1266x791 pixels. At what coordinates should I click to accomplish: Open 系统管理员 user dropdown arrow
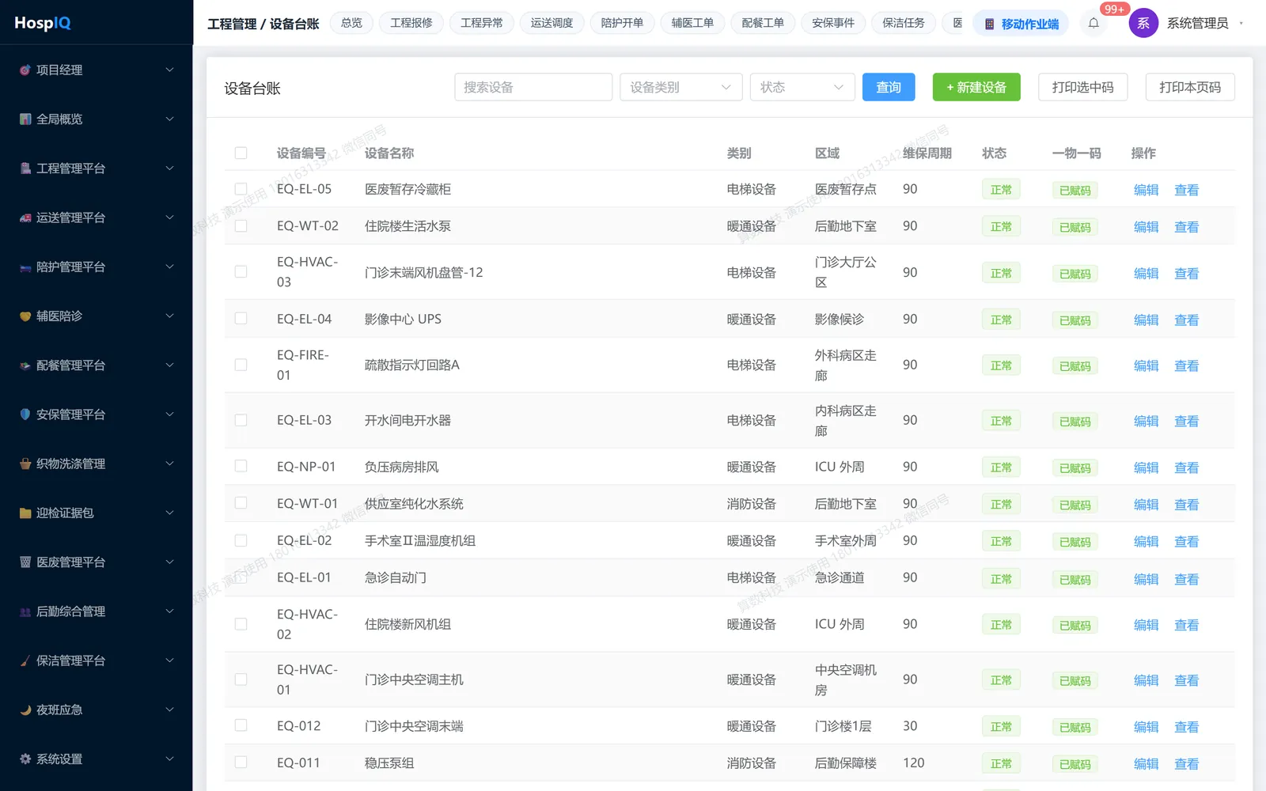tap(1241, 24)
